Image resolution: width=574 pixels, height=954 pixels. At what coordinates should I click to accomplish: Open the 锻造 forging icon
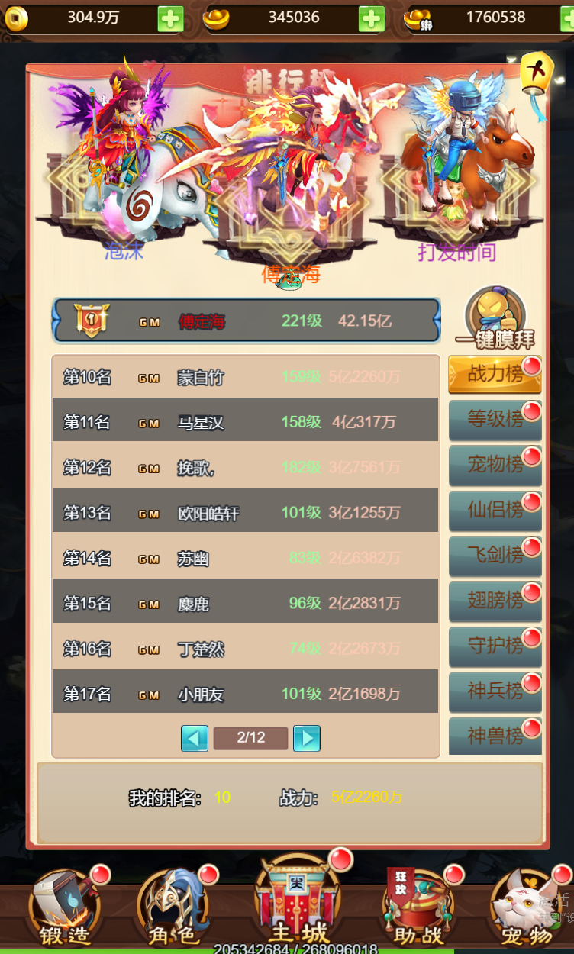click(65, 908)
